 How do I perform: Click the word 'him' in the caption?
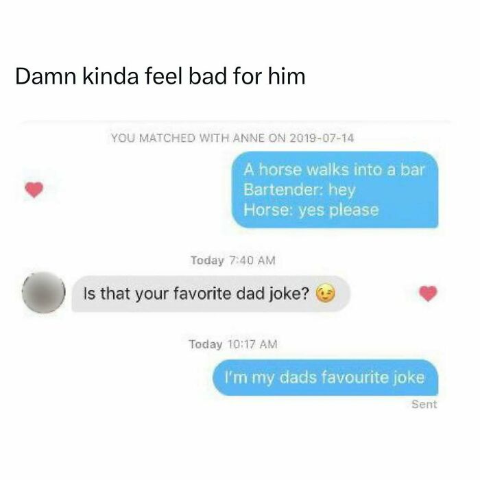(x=287, y=76)
